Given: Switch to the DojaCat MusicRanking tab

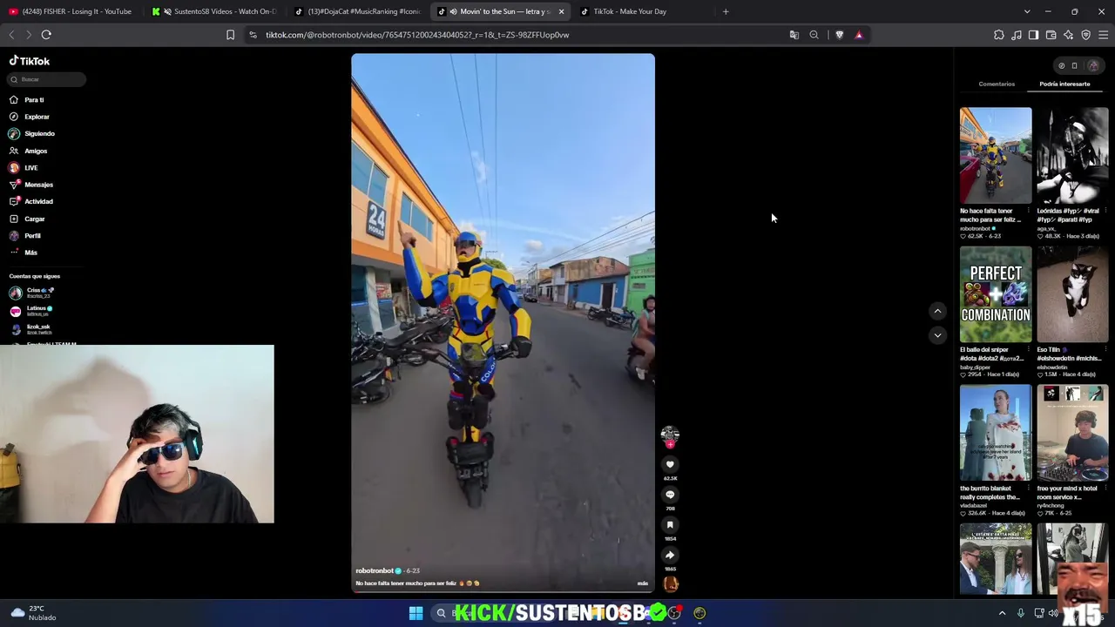Looking at the screenshot, I should pyautogui.click(x=358, y=11).
